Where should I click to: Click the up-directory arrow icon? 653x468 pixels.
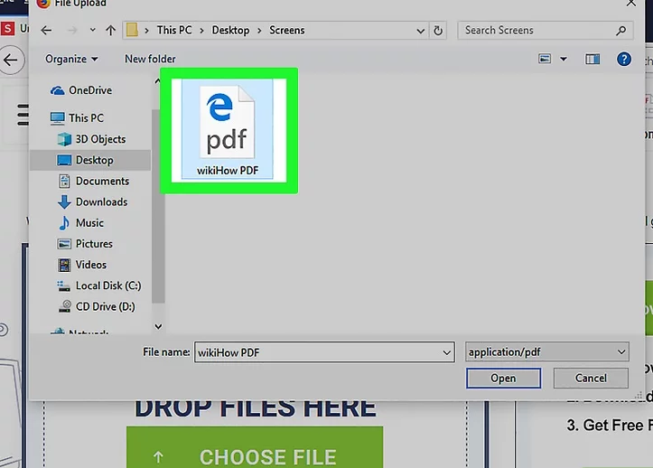[111, 31]
